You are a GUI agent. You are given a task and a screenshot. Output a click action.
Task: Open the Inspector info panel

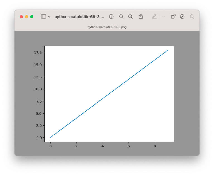111,17
